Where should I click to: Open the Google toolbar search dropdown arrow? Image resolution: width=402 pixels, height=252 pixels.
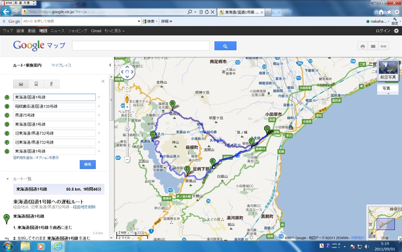click(x=139, y=21)
